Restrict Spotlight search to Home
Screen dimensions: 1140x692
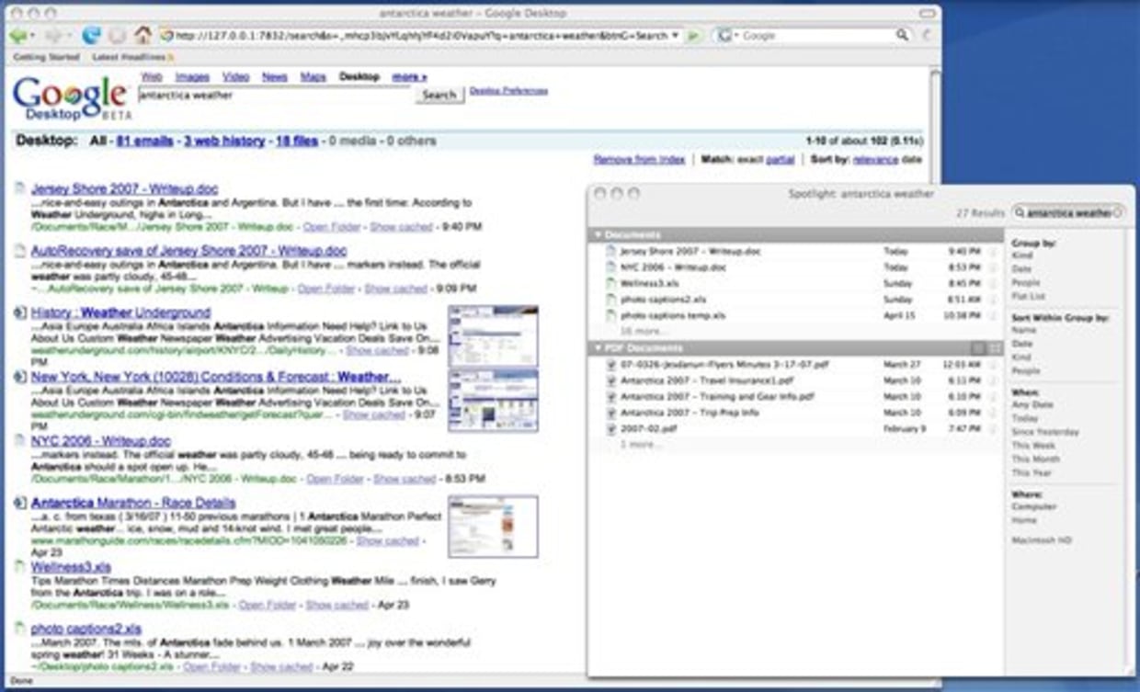click(1024, 520)
